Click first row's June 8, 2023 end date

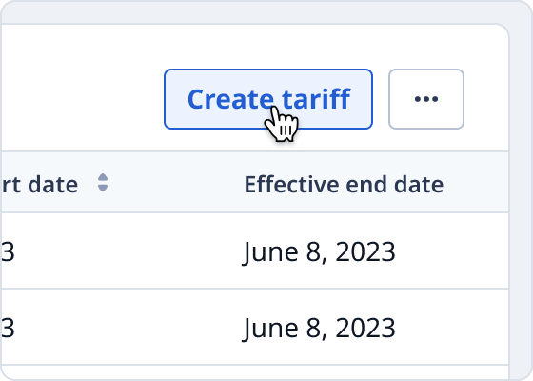point(319,252)
